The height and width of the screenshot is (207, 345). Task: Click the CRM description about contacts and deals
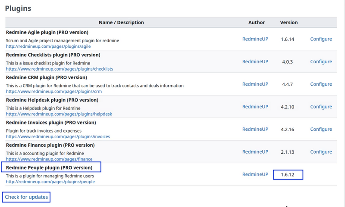[x=94, y=86]
